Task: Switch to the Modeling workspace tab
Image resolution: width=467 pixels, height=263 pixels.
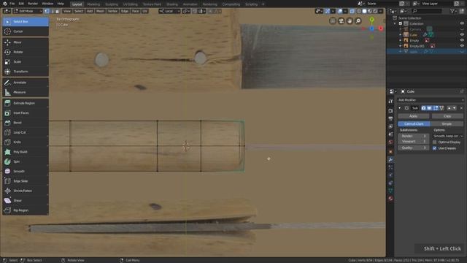Action: [x=93, y=4]
